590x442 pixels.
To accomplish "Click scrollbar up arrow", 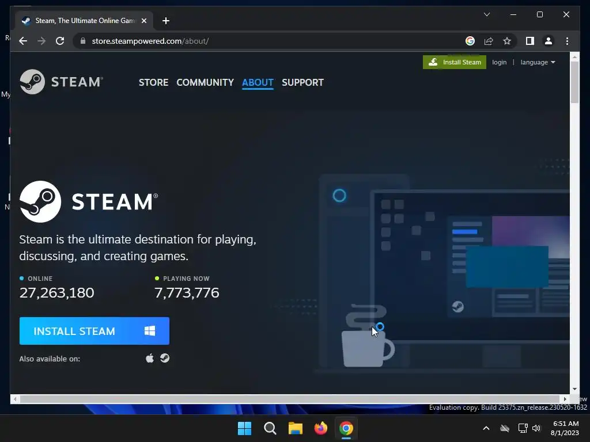I will pyautogui.click(x=574, y=57).
